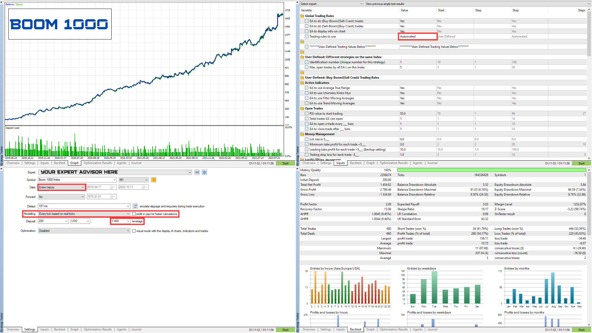The height and width of the screenshot is (333, 592).
Task: Close the Inputs panel with X icon
Action: [x=298, y=2]
